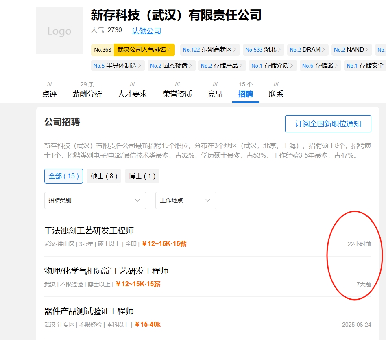This screenshot has width=386, height=340.
Task: Open the No.2 存储产品 ranking tag
Action: point(222,66)
